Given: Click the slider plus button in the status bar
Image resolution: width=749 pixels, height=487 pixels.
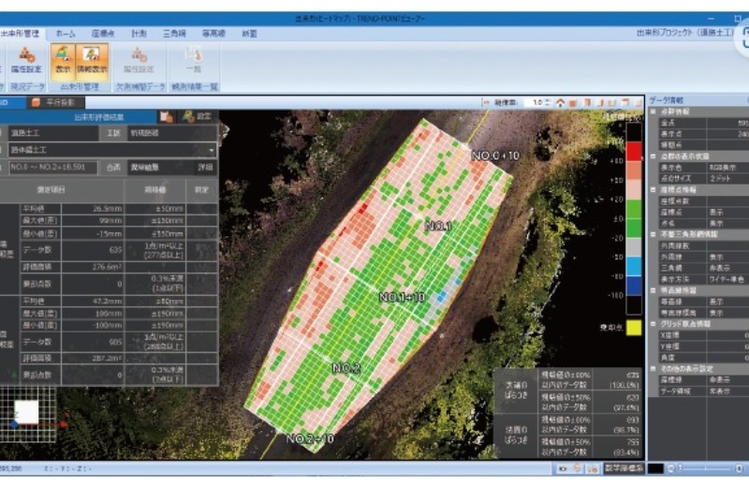Looking at the screenshot, I should tap(740, 469).
